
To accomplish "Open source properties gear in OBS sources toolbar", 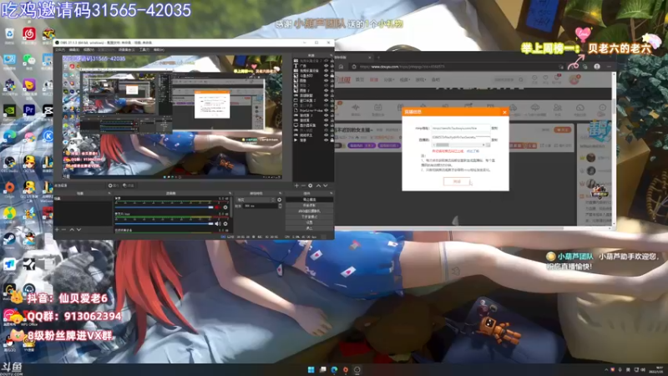I will (311, 185).
